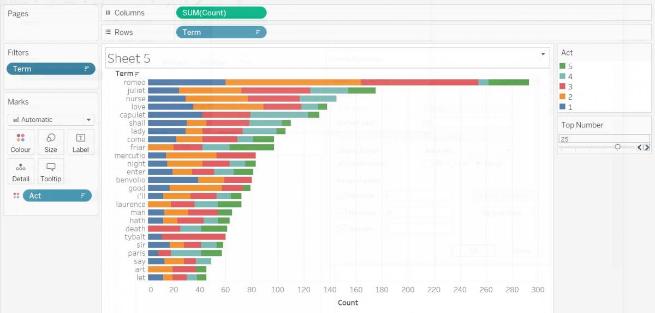Click the Top Number value field
This screenshot has width=655, height=313.
click(x=604, y=139)
